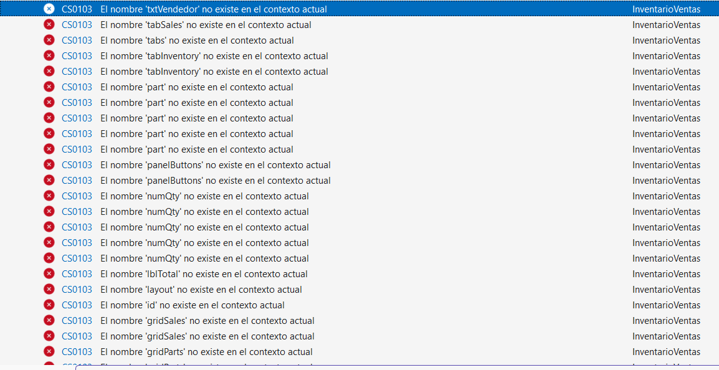
Task: Click the error icon of the topmost 'part' error
Action: tap(49, 87)
